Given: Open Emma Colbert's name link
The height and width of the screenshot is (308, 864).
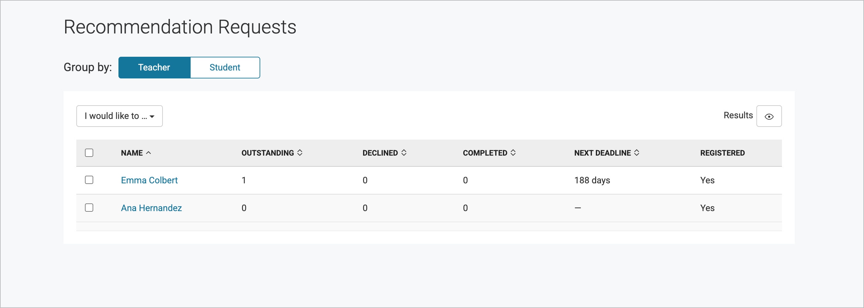Looking at the screenshot, I should pos(149,180).
